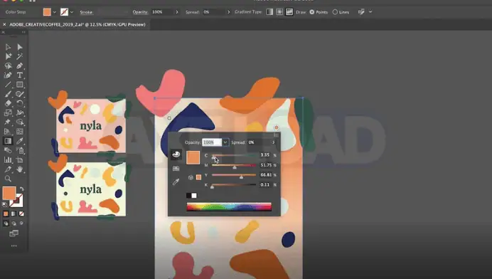Click the toolbar fill color box
Screen dimensions: 492x279
[x=9, y=193]
